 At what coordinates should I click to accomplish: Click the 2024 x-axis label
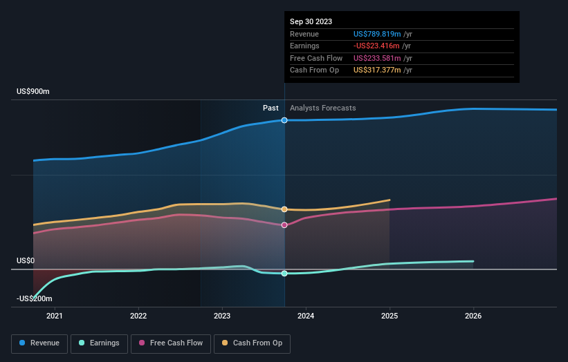click(x=306, y=316)
